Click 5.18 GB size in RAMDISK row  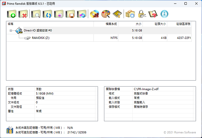tap(137, 38)
